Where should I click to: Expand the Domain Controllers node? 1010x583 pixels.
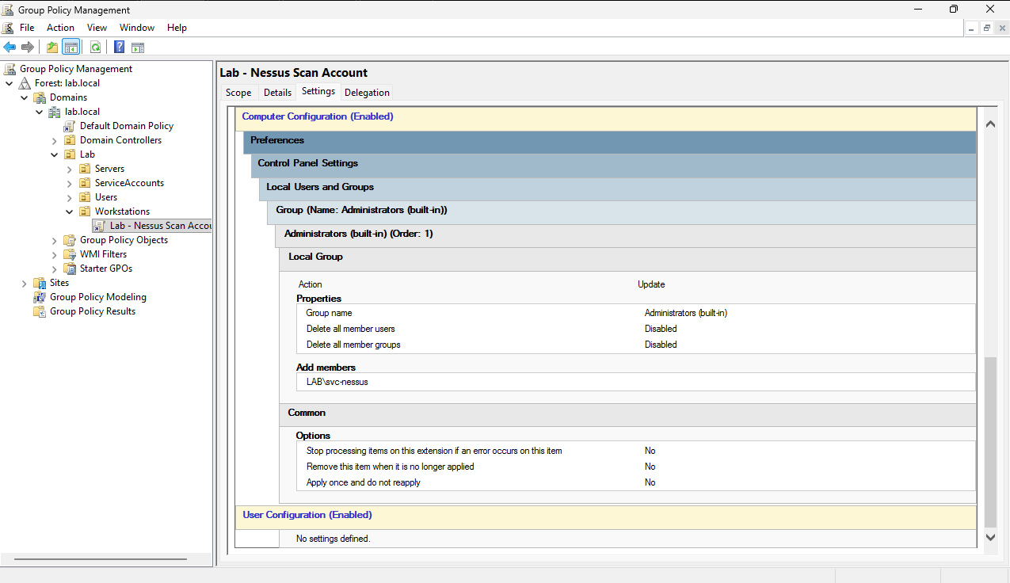coord(55,140)
